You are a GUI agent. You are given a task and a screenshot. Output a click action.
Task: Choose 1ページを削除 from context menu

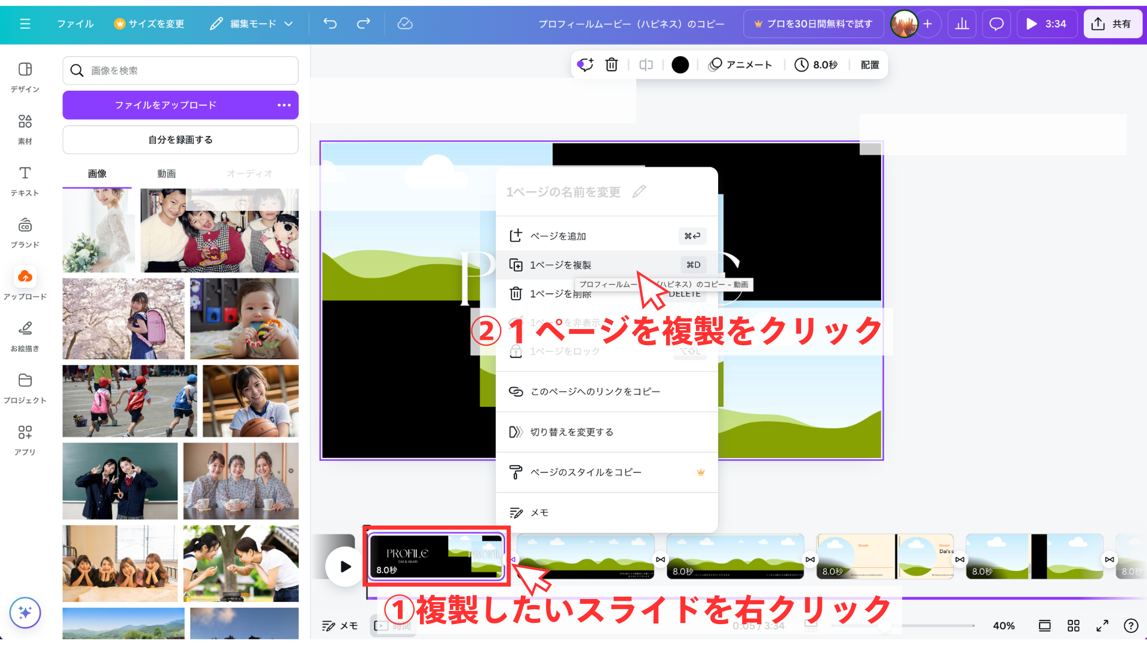607,294
